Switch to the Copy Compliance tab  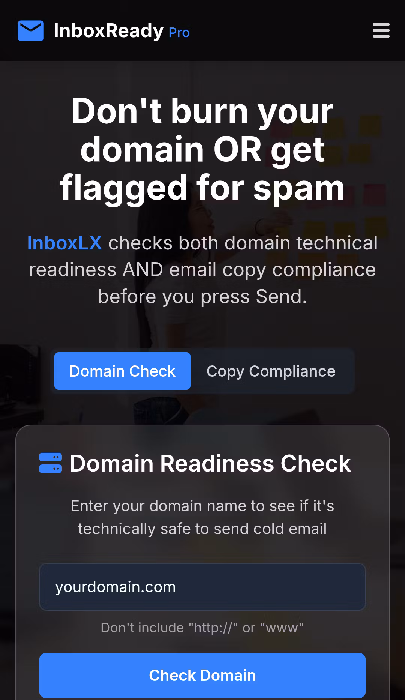pos(271,371)
